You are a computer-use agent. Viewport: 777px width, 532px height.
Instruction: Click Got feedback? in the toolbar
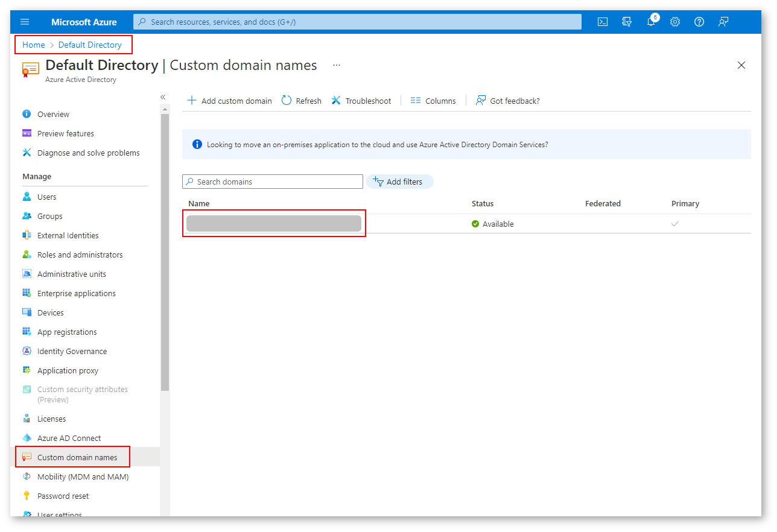[507, 101]
